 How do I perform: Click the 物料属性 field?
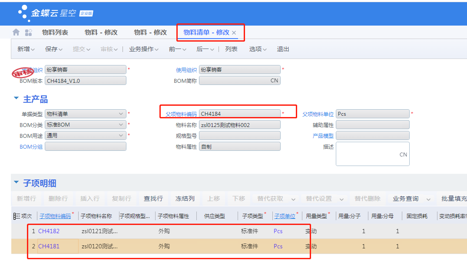click(240, 147)
